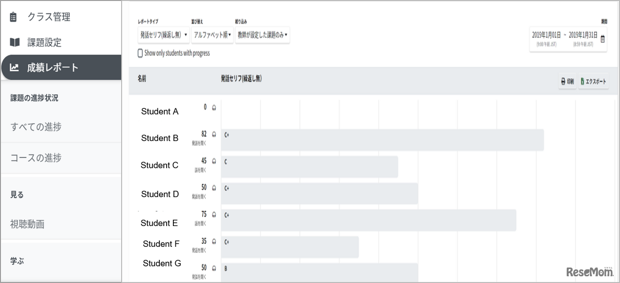This screenshot has height=283, width=620.
Task: Click headphone icon for Student A
Action: [214, 107]
